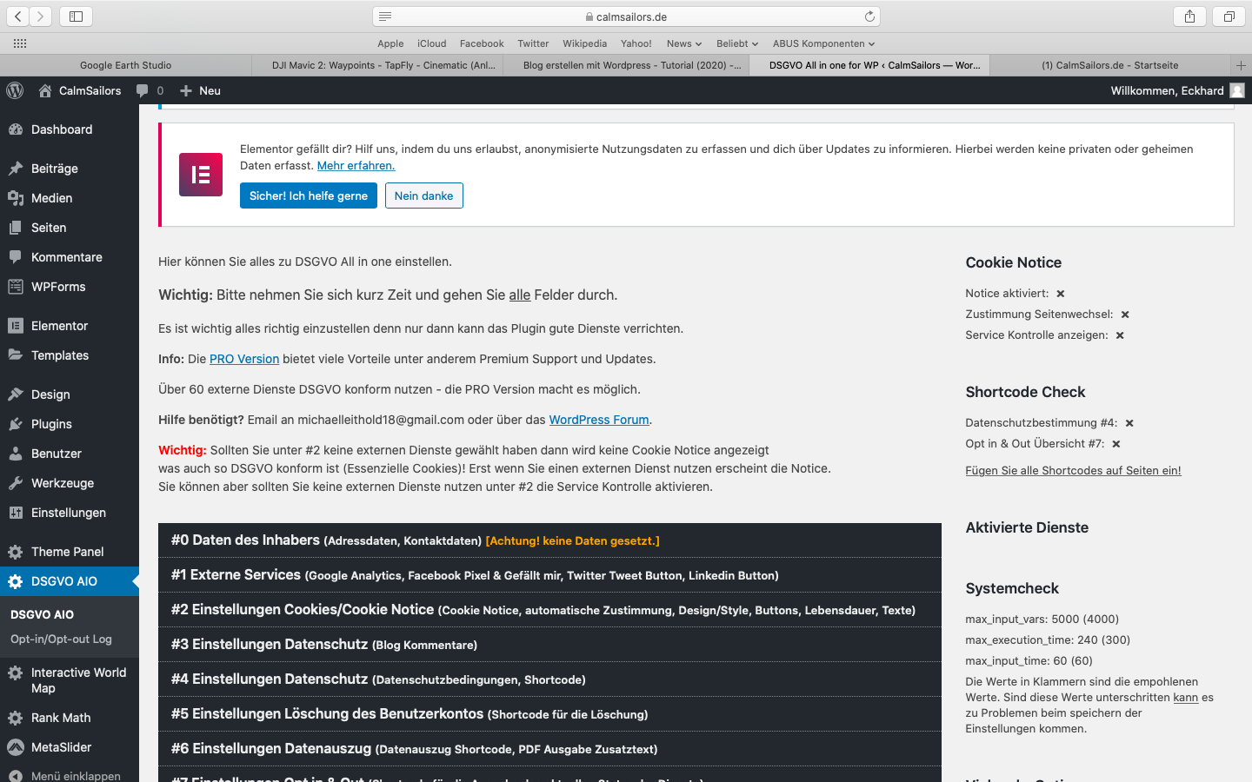Open MetaSlider in the sidebar
Screen dimensions: 1252x782
coord(70,747)
